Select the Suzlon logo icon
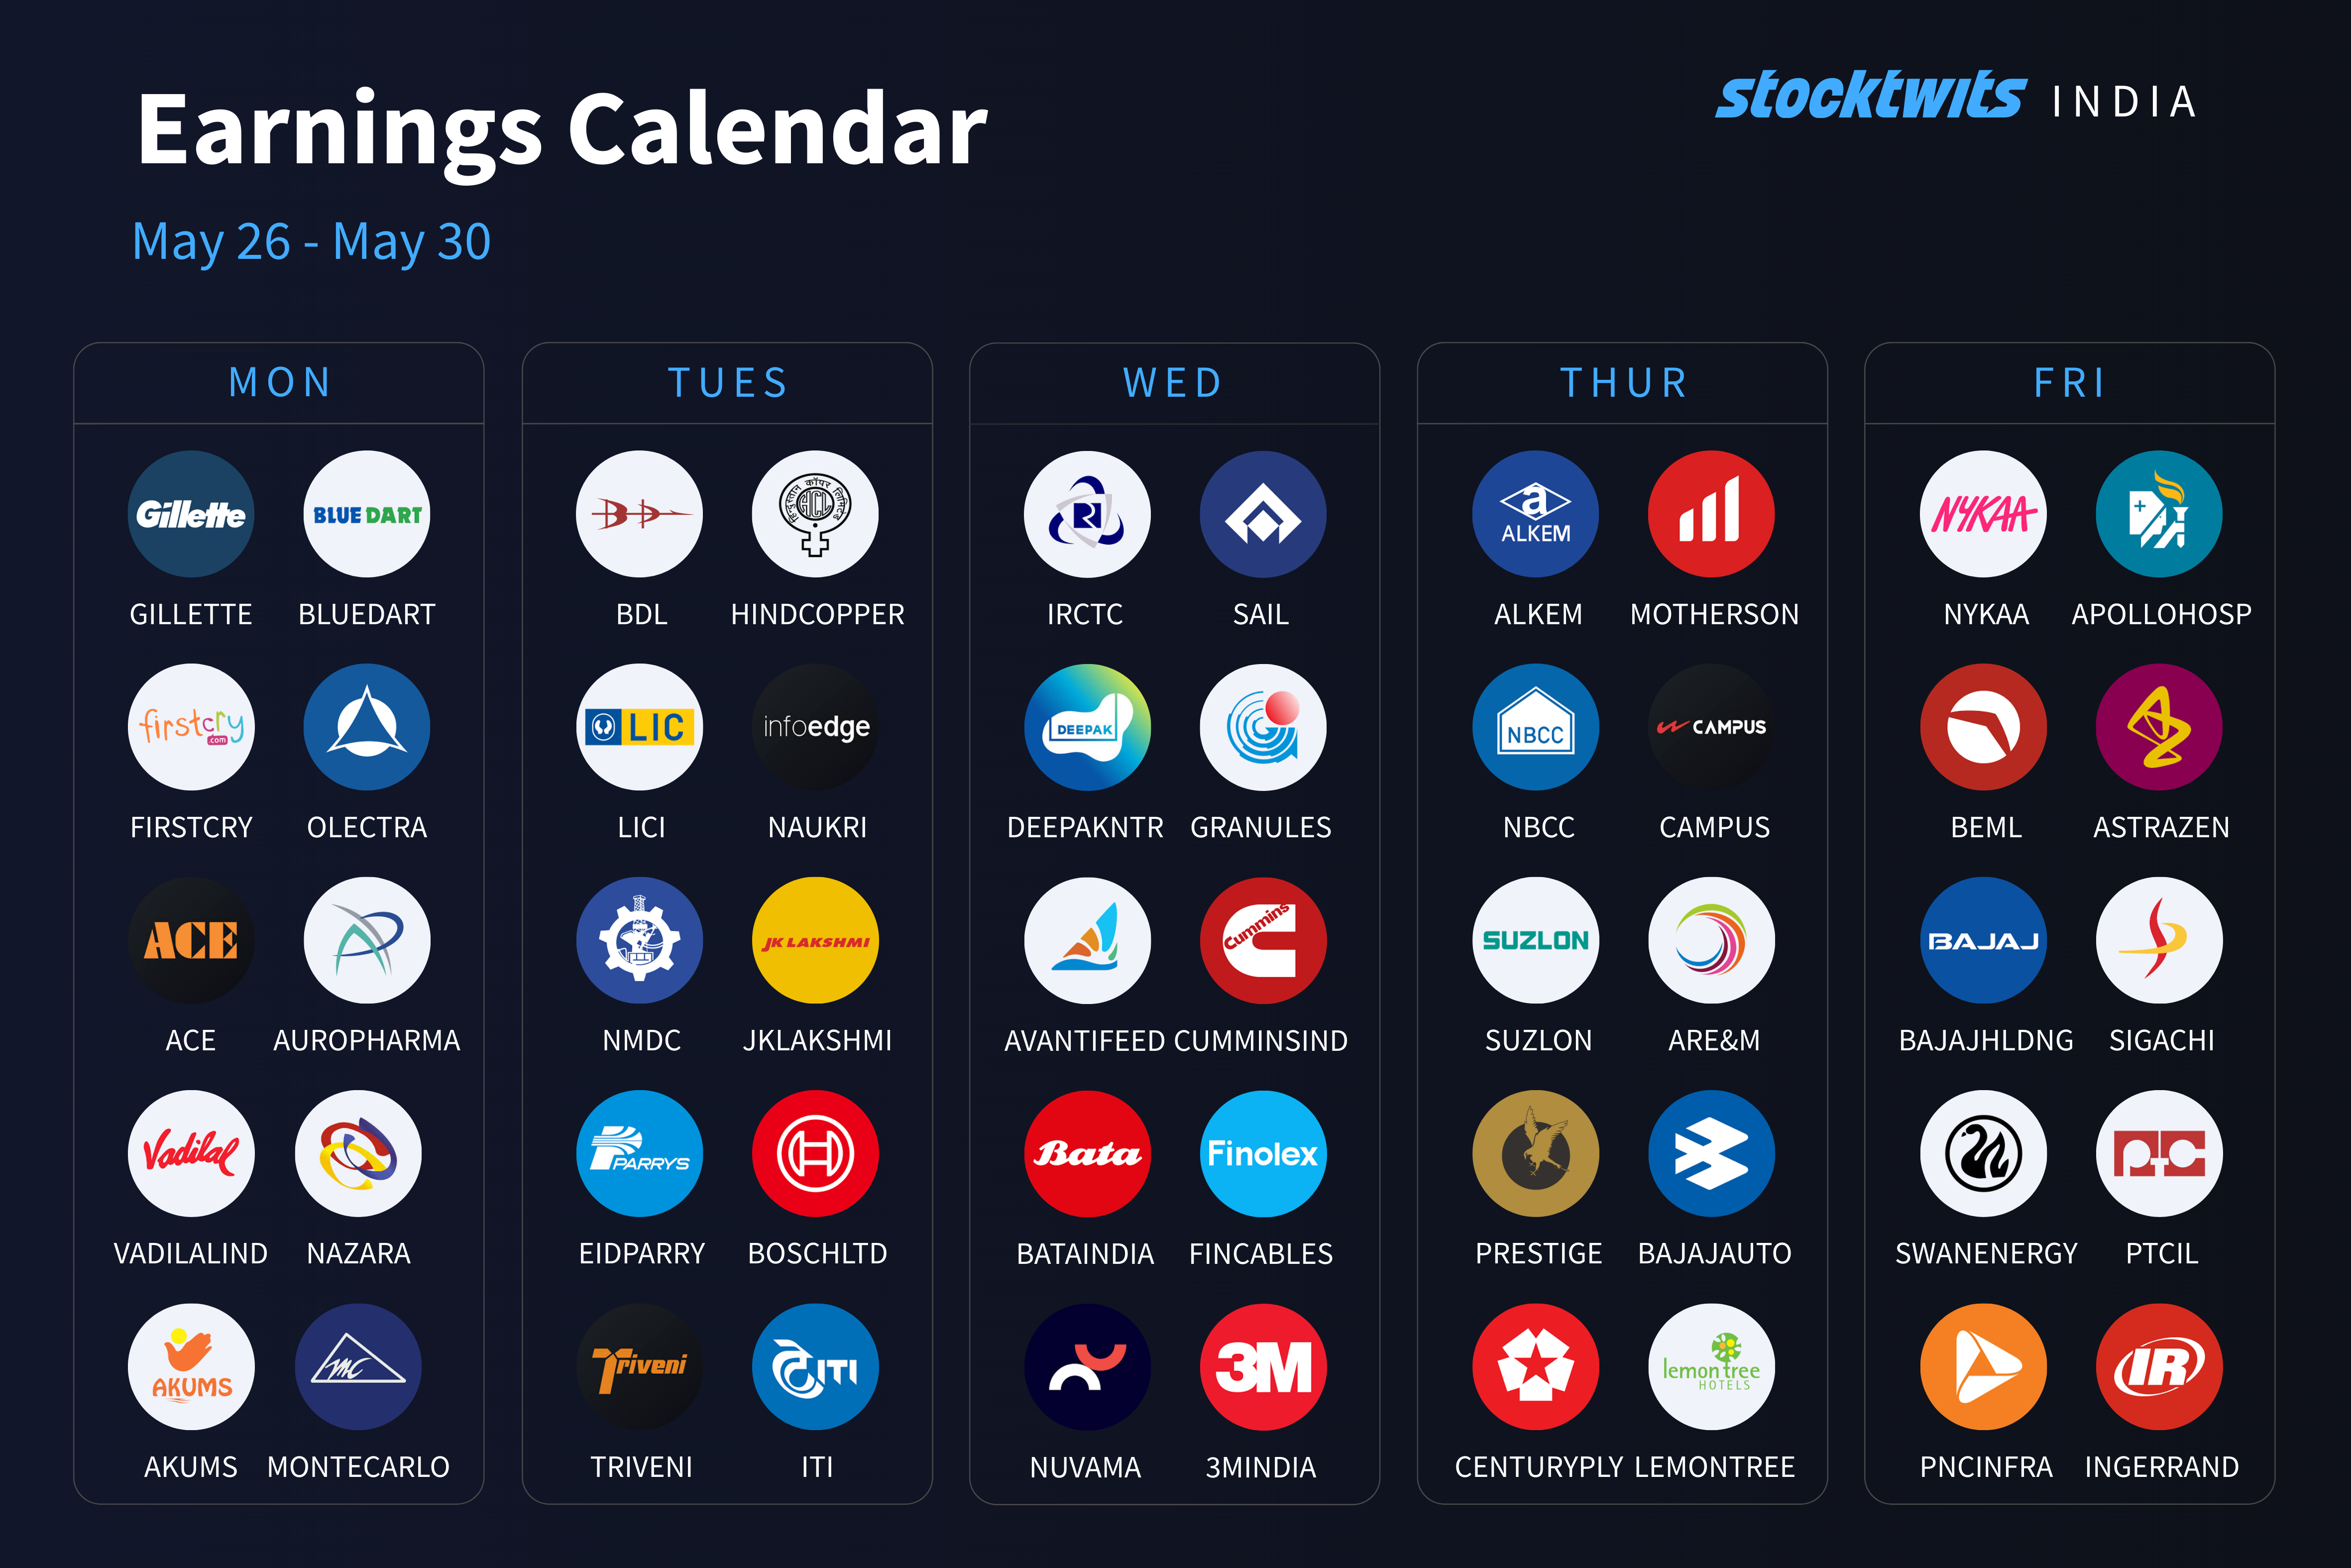This screenshot has width=2351, height=1568. (x=1536, y=940)
